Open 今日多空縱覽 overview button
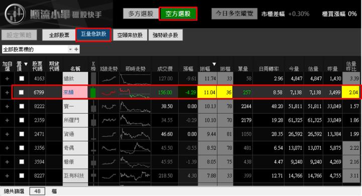The image size is (362, 196). pyautogui.click(x=234, y=14)
